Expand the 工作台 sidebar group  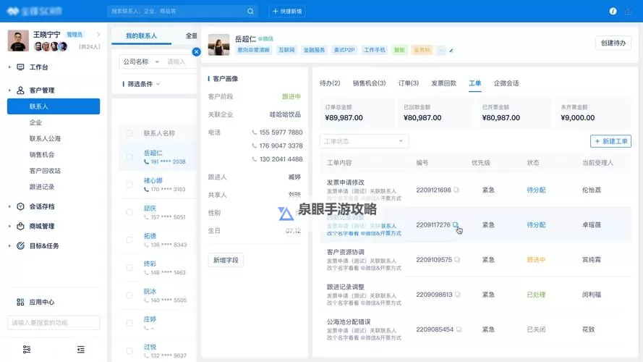click(9, 67)
